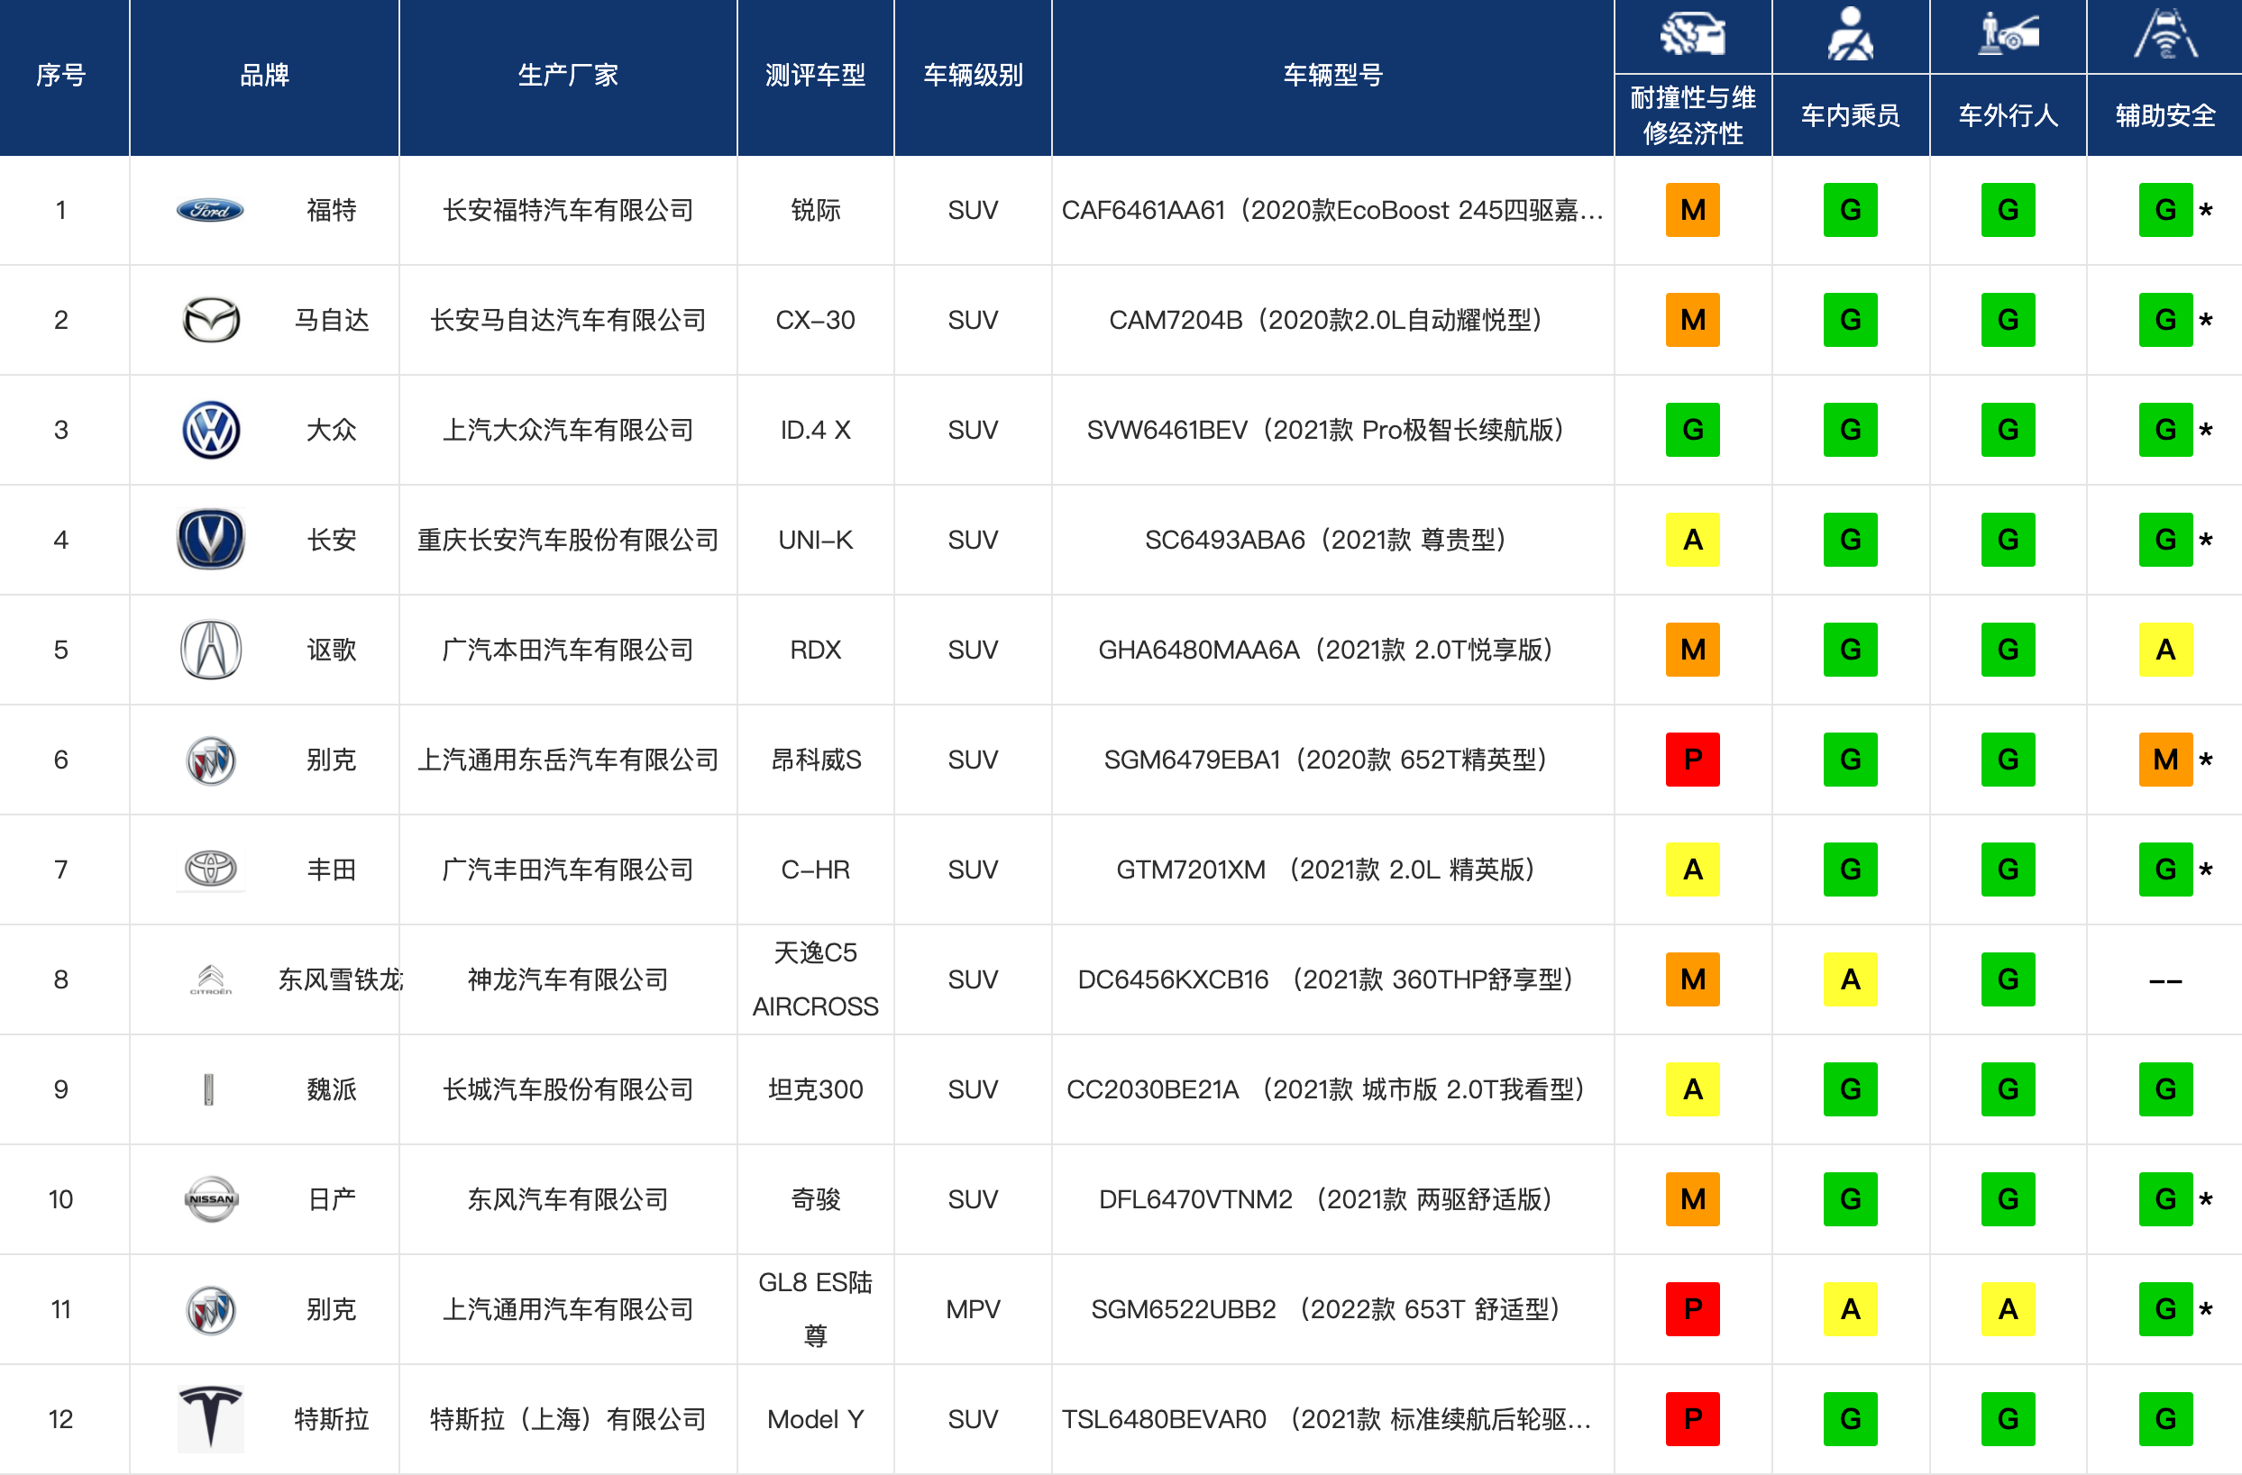Click the 车内乘员 header label
Viewport: 2242px width, 1475px height.
tap(1850, 114)
